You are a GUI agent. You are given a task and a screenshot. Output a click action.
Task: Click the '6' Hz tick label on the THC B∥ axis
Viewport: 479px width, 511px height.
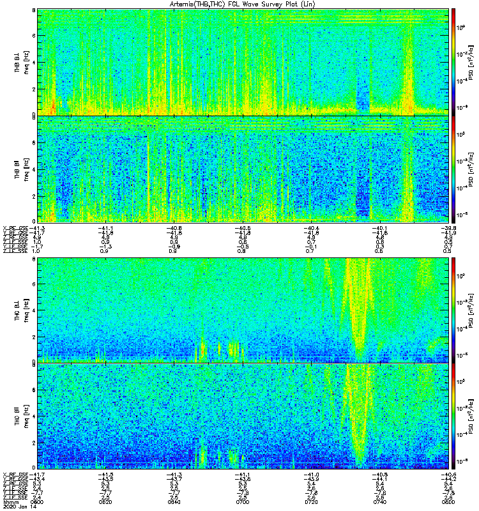34,390
